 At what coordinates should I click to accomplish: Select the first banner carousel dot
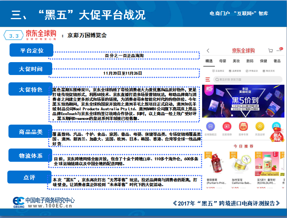[x=232, y=115]
